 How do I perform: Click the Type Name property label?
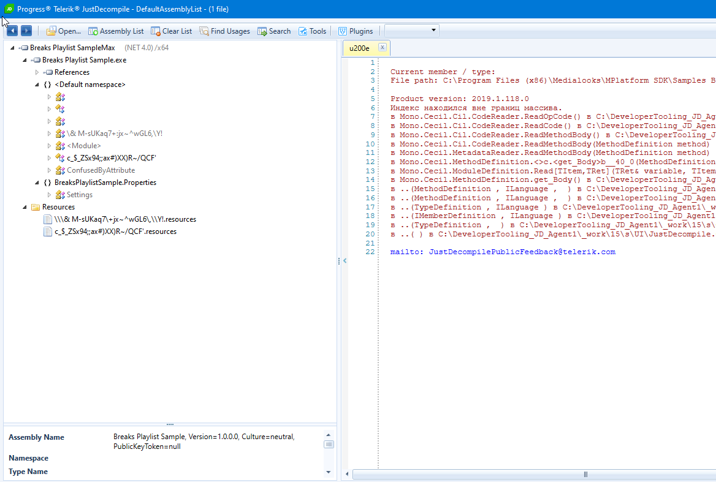[x=28, y=472]
